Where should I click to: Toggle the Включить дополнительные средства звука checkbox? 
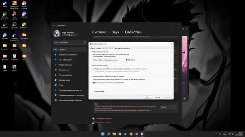[94, 83]
